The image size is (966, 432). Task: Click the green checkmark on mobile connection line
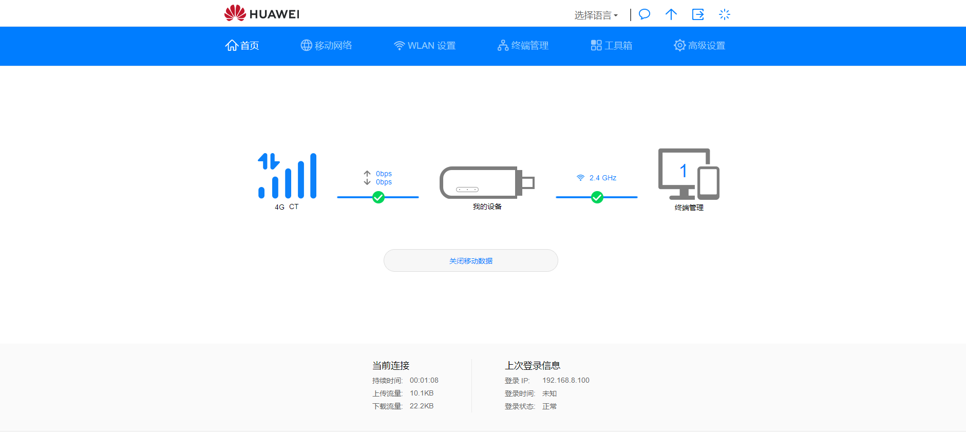click(378, 197)
